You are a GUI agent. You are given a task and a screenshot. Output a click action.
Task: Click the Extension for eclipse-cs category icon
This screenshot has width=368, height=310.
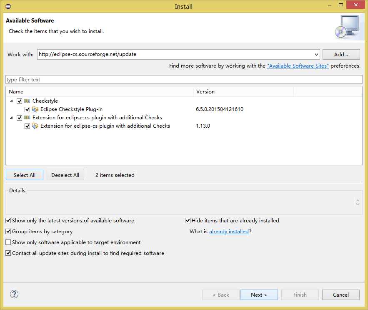pyautogui.click(x=27, y=118)
